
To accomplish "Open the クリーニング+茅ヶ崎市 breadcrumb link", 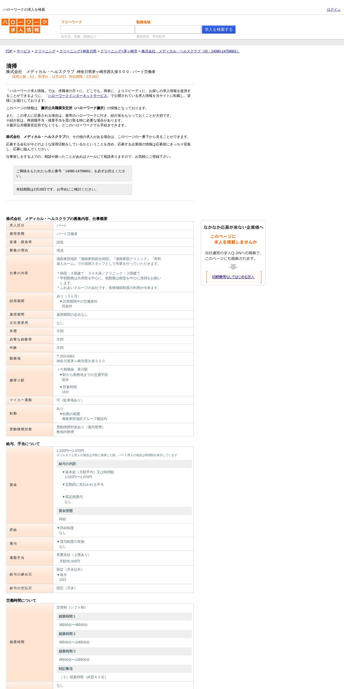I will click(119, 51).
